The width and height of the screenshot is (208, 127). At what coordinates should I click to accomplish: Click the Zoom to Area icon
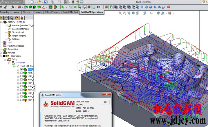tap(124, 13)
